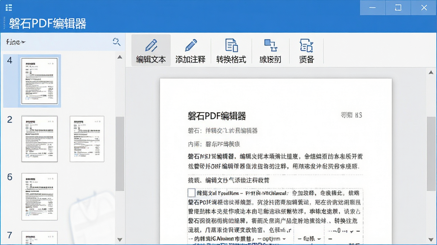Viewport: 437px width, 245px height.
Task: Click the fourth toolbar tool with overlapping pages icon
Action: tap(270, 51)
